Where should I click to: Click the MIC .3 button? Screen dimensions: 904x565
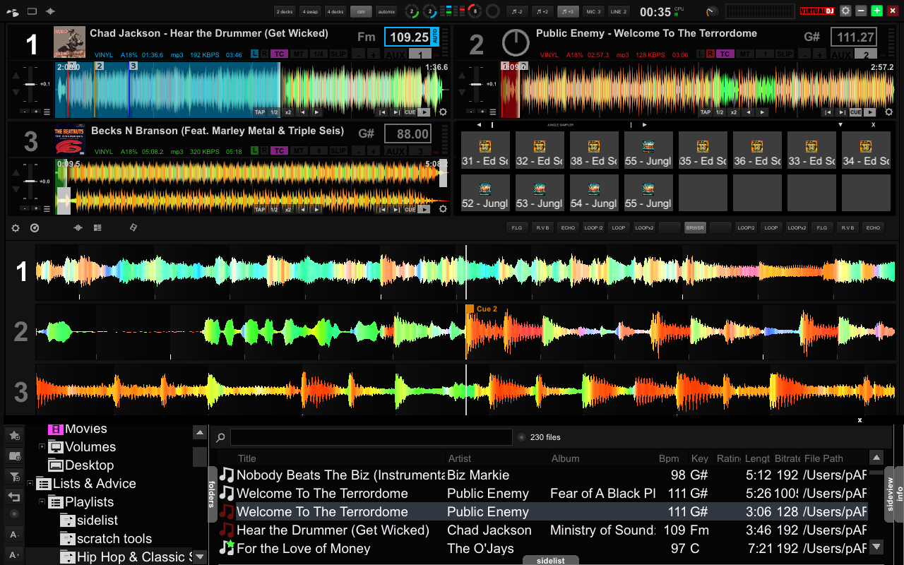tap(593, 11)
